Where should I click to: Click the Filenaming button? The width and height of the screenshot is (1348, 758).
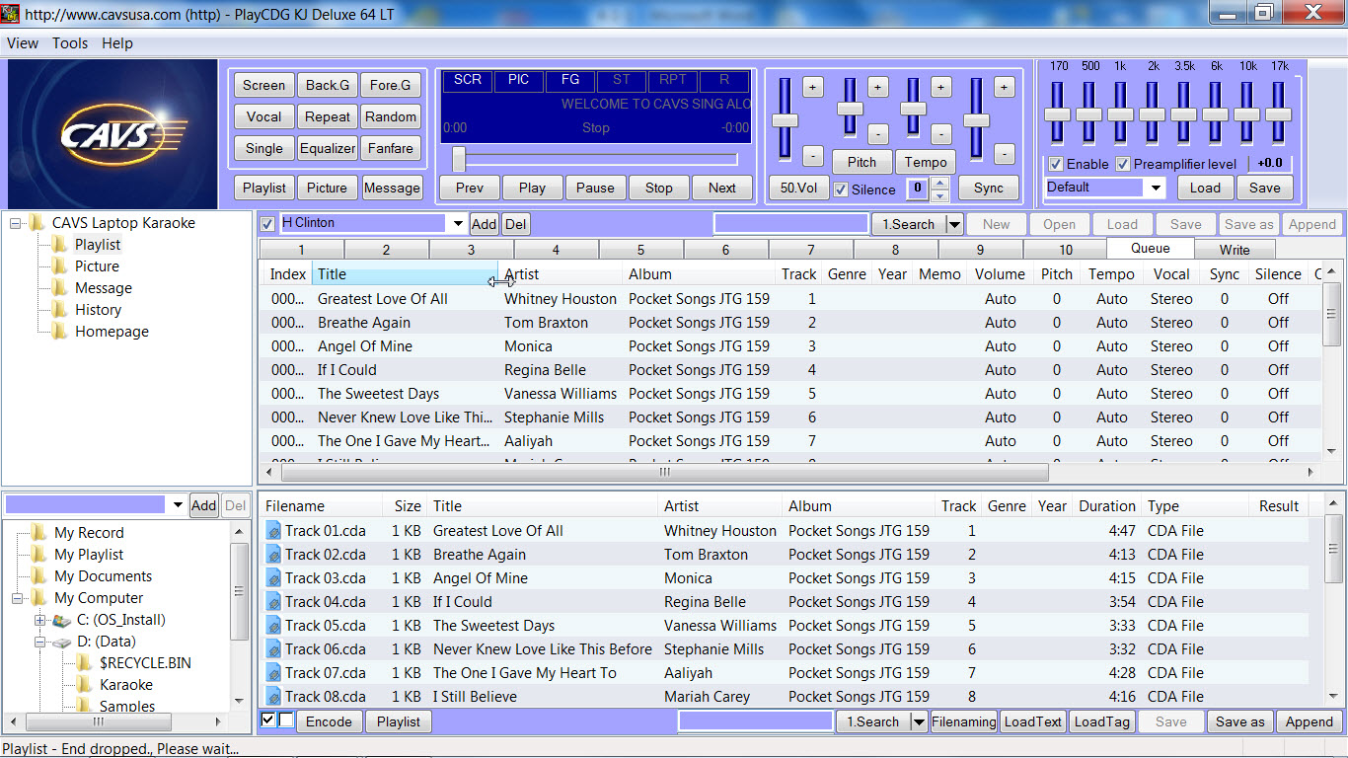coord(963,721)
